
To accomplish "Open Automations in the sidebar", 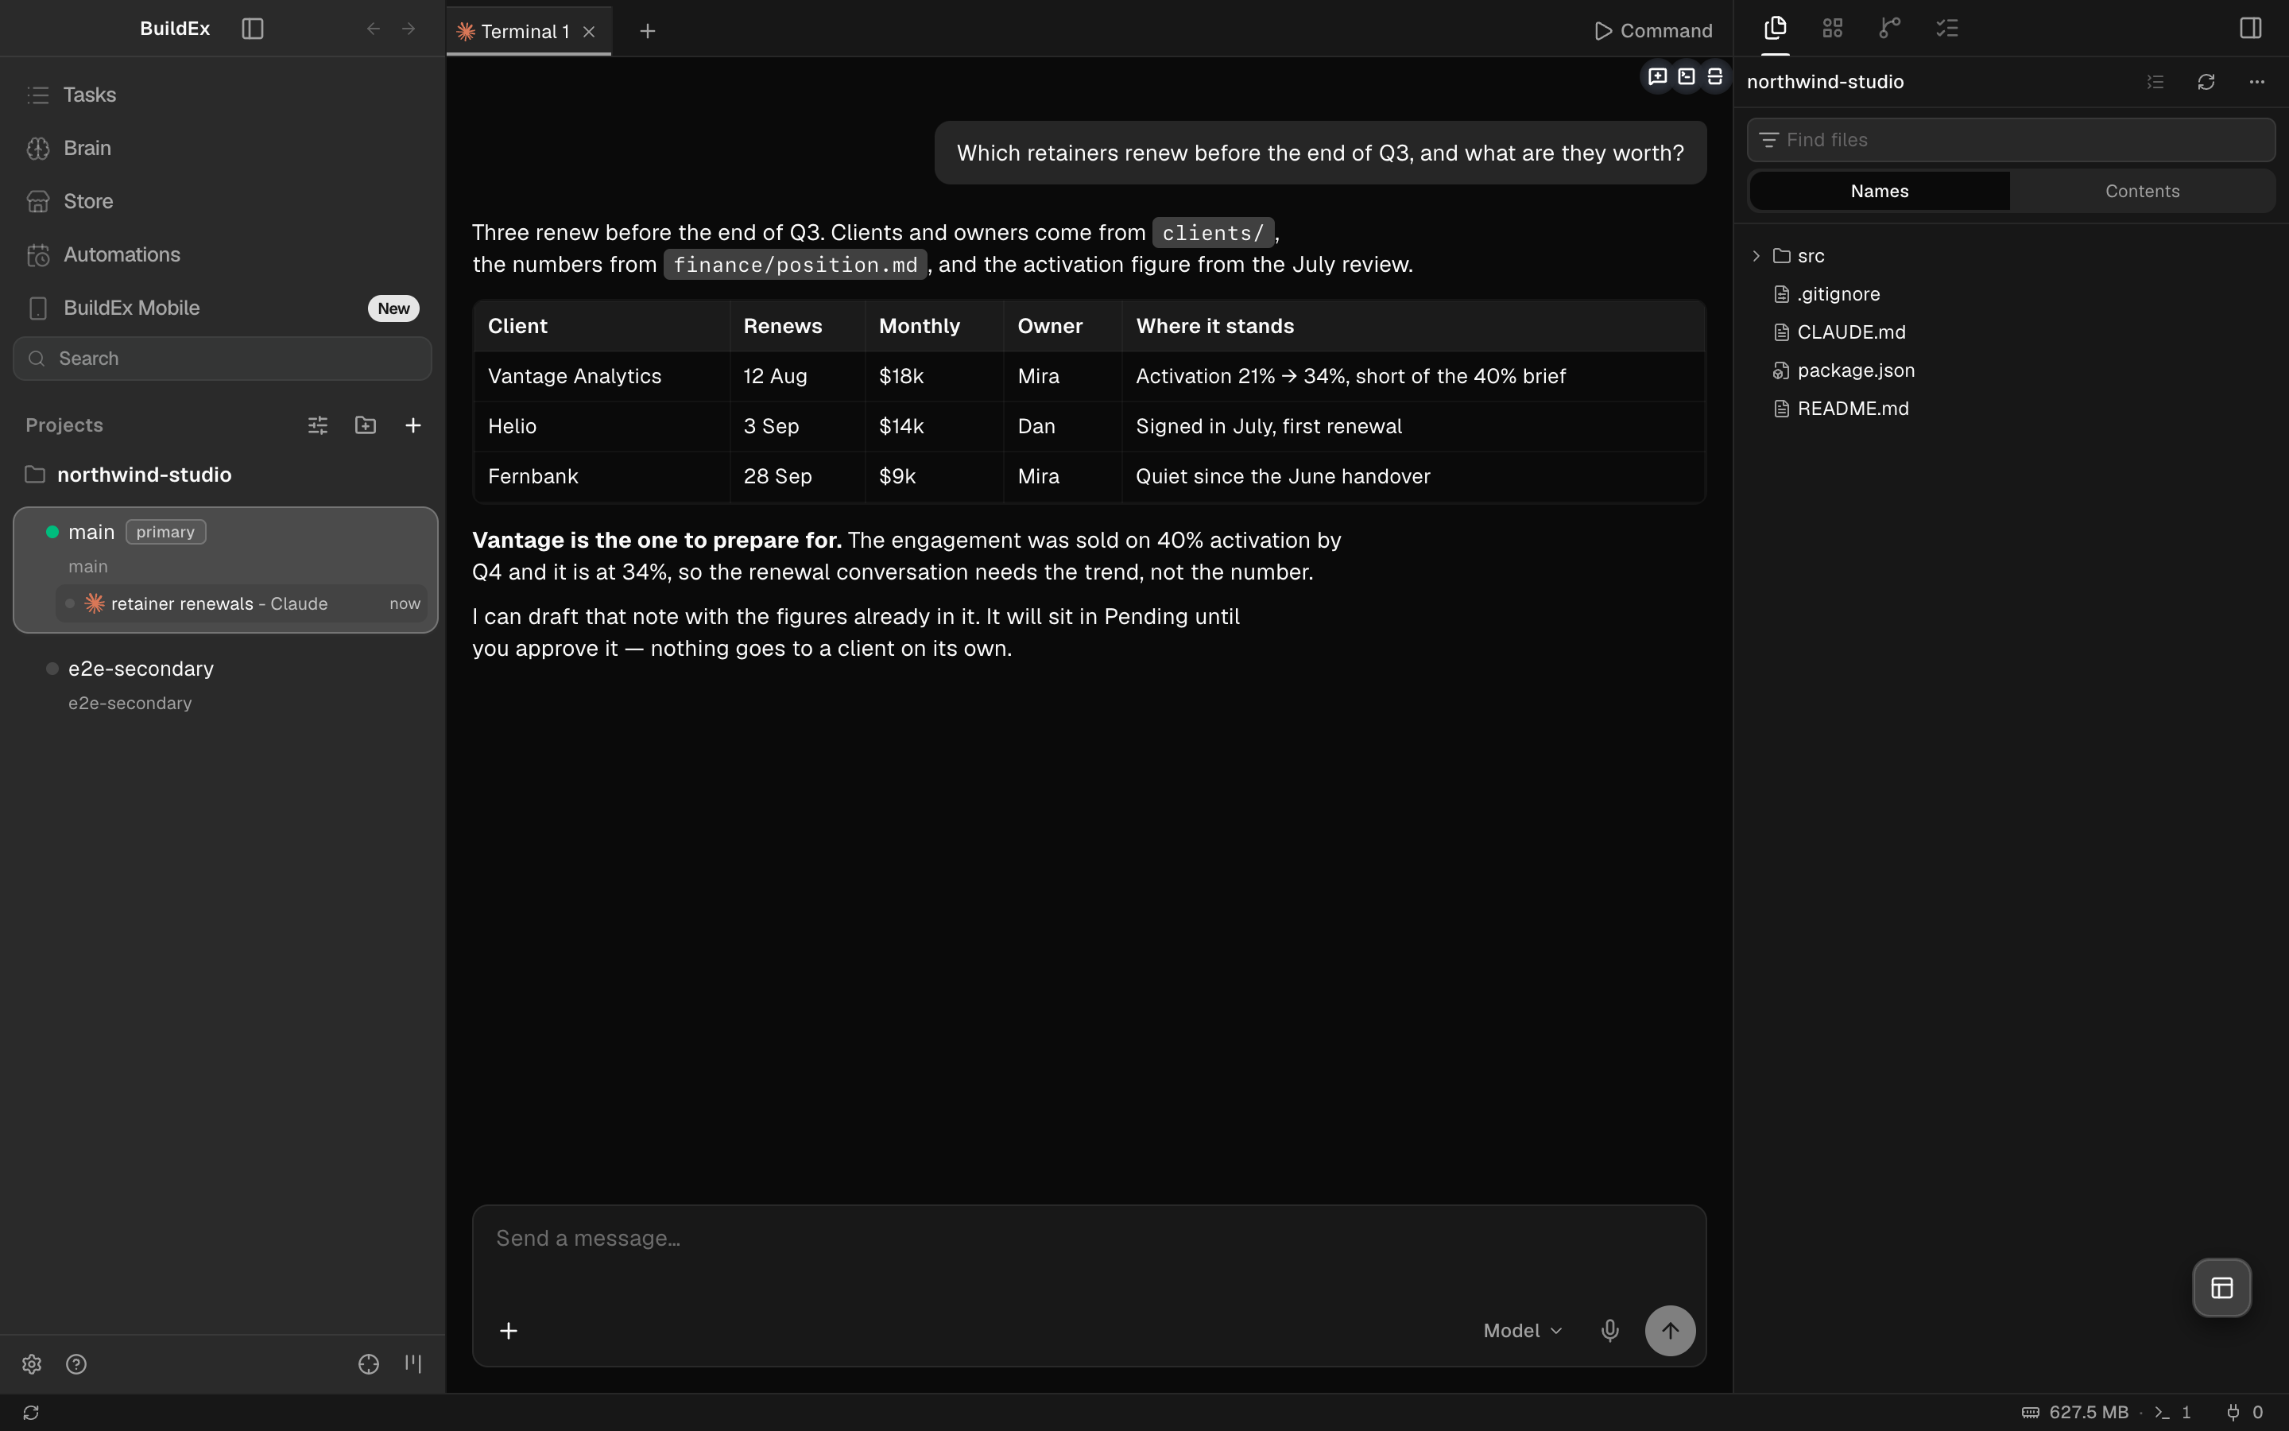I will pyautogui.click(x=223, y=254).
